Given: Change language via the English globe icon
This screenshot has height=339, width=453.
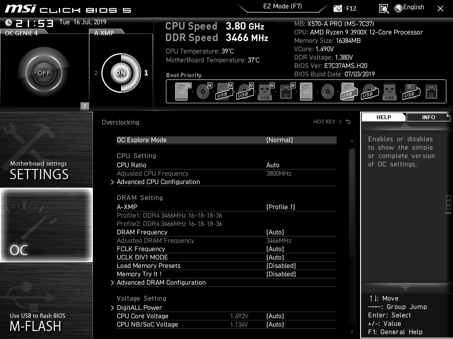Looking at the screenshot, I should point(399,8).
